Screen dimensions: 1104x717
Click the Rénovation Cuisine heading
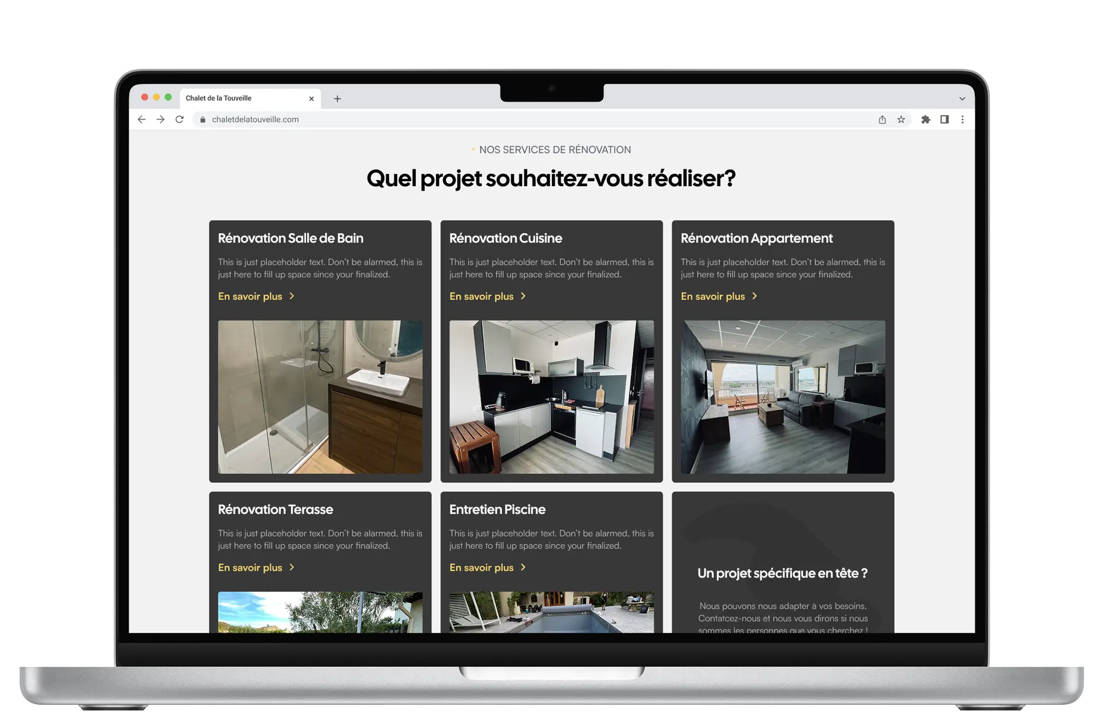coord(506,238)
